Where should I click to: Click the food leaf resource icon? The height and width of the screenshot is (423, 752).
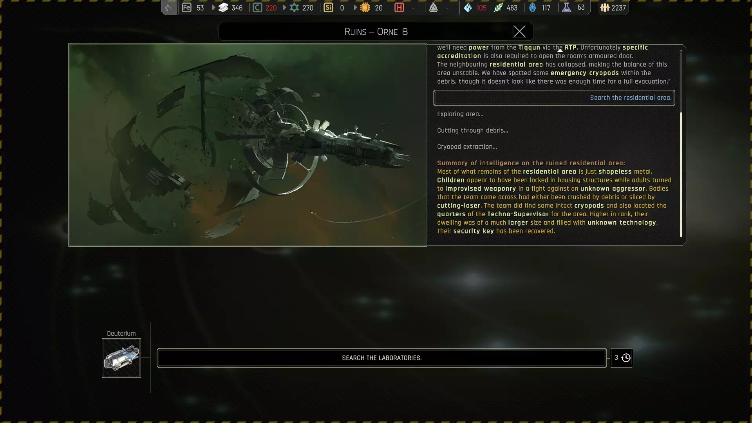(498, 7)
